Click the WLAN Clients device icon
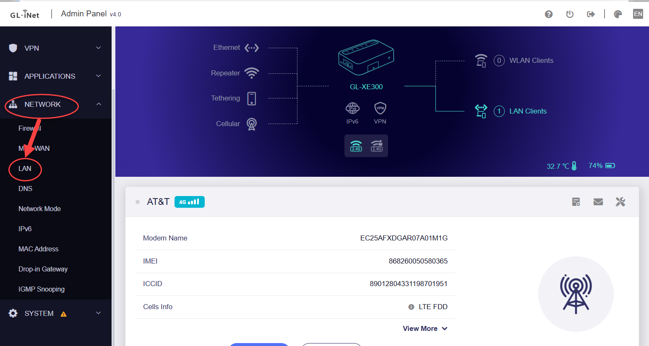 pyautogui.click(x=481, y=60)
